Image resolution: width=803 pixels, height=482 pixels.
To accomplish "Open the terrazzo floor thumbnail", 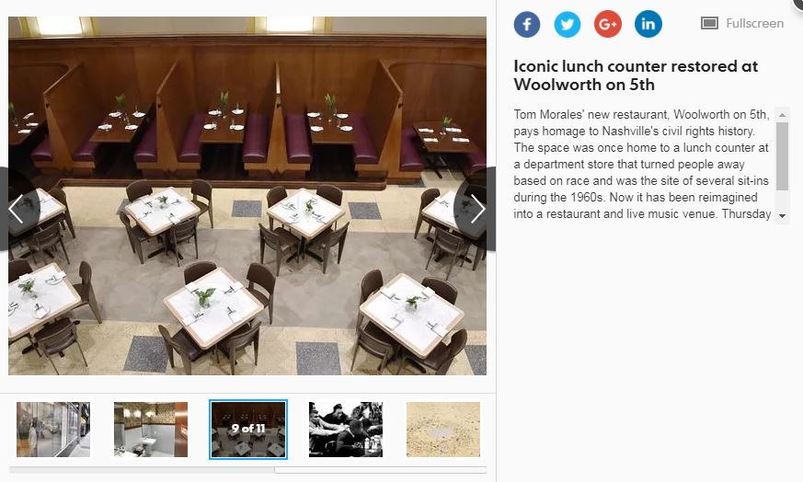I will (x=443, y=430).
